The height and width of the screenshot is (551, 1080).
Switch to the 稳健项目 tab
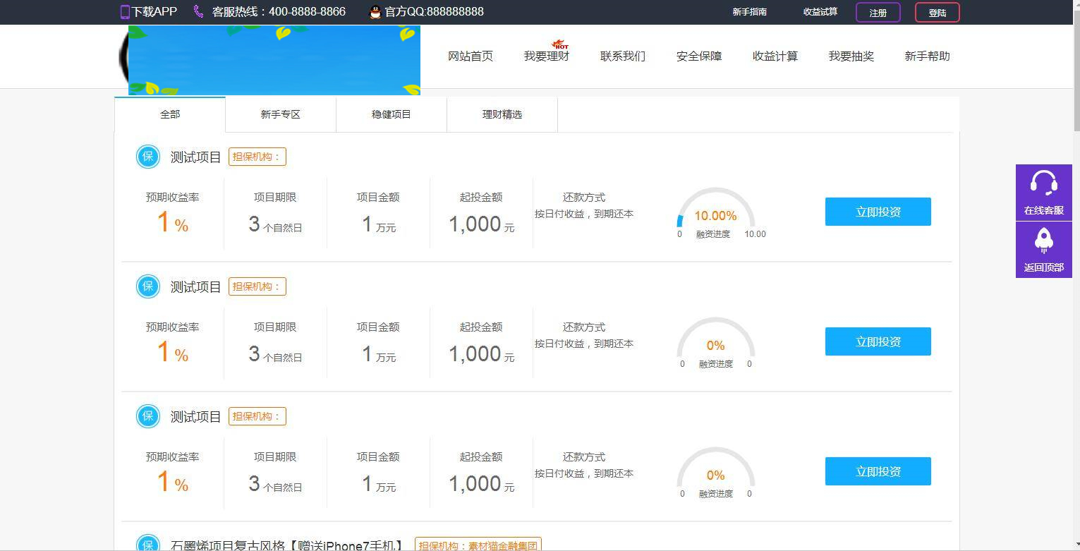(391, 114)
